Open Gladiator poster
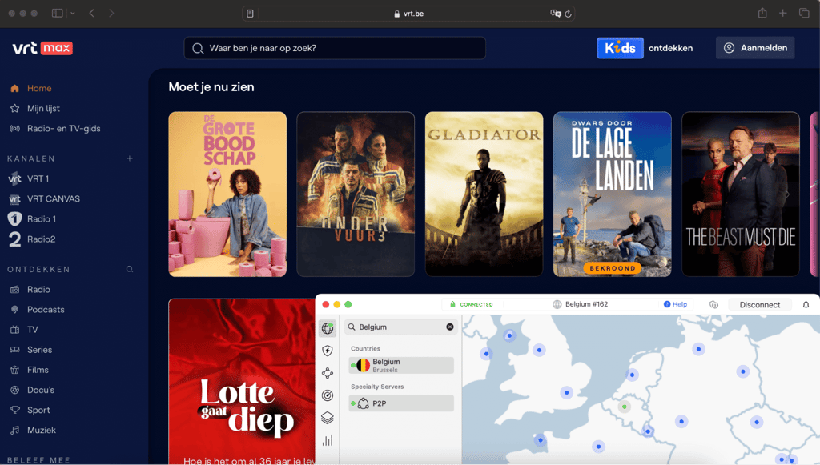This screenshot has height=465, width=820. (x=484, y=194)
